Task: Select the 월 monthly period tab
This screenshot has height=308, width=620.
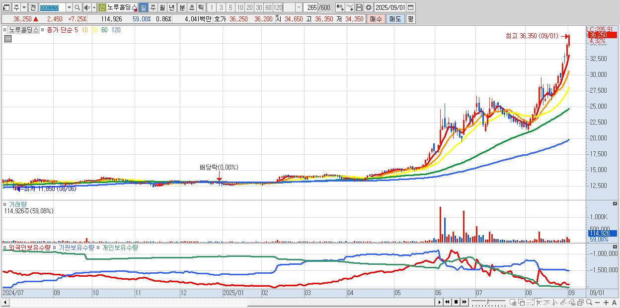Action: (x=162, y=7)
